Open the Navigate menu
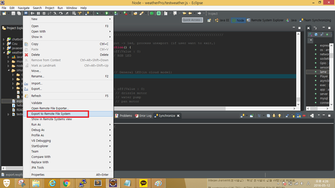335x188 pixels. (23, 8)
